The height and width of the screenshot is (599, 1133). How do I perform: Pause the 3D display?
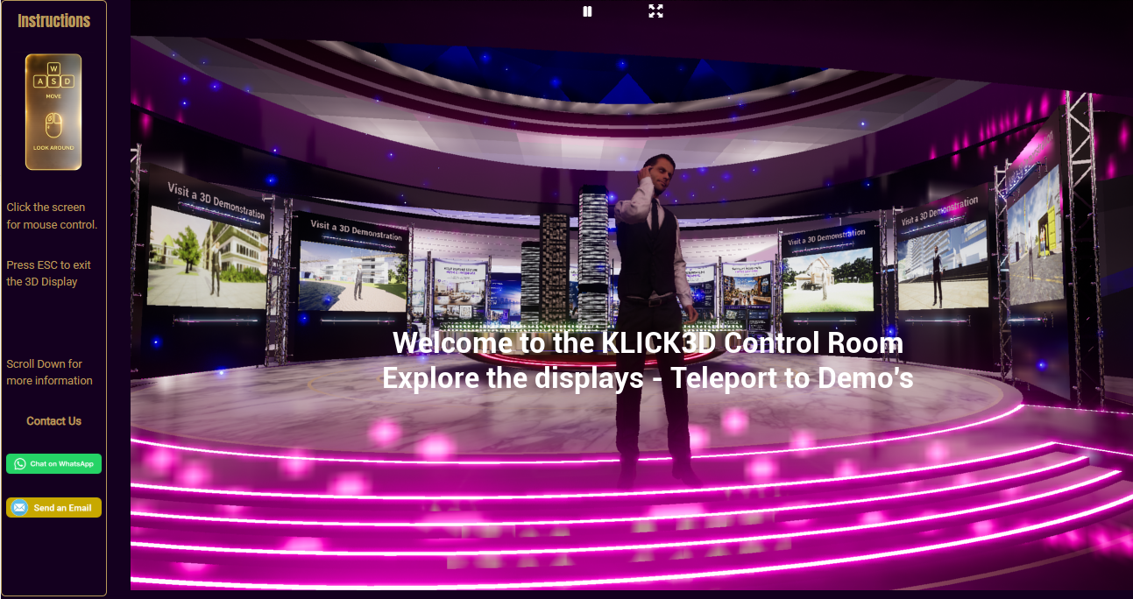[x=587, y=11]
